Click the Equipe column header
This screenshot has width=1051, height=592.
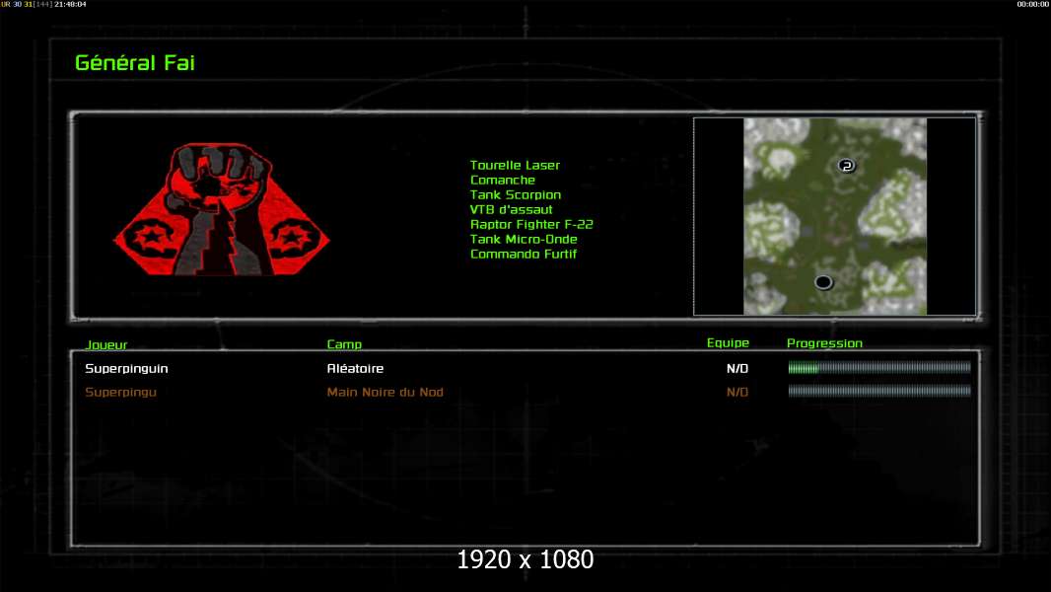click(728, 342)
